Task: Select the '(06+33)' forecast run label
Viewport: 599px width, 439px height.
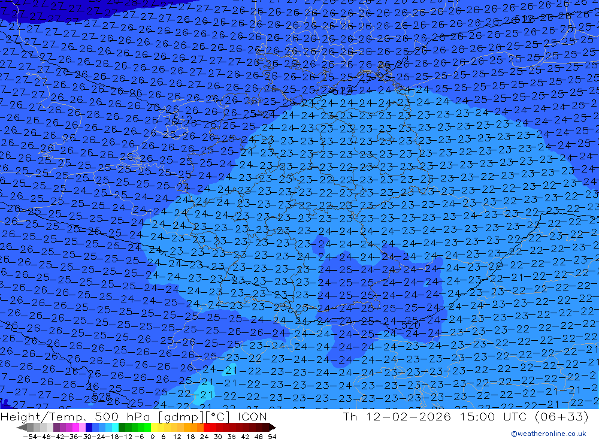Action: point(561,416)
